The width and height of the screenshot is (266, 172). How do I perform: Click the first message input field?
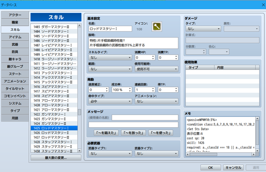click(x=145, y=118)
